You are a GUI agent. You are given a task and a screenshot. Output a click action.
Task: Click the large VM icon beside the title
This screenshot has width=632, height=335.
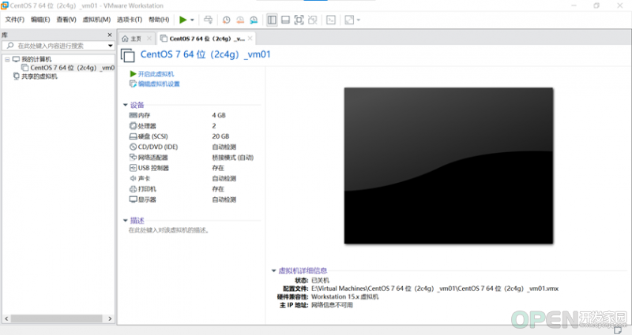(128, 55)
